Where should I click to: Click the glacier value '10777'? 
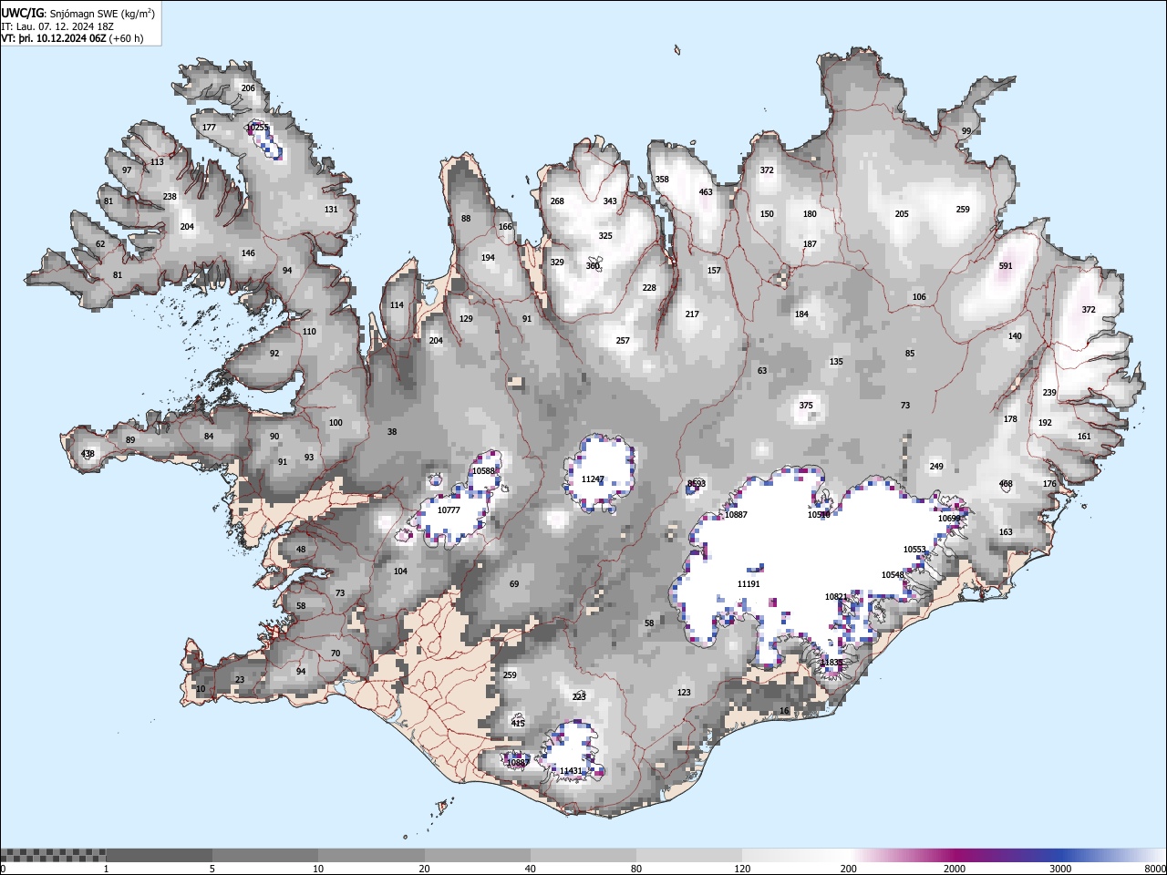[449, 510]
